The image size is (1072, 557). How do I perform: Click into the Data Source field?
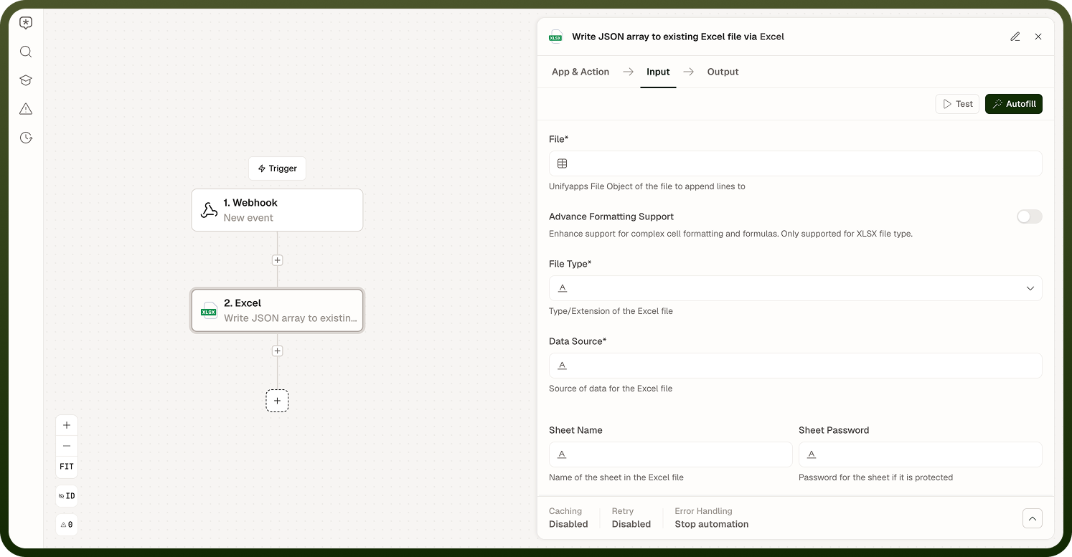coord(796,366)
